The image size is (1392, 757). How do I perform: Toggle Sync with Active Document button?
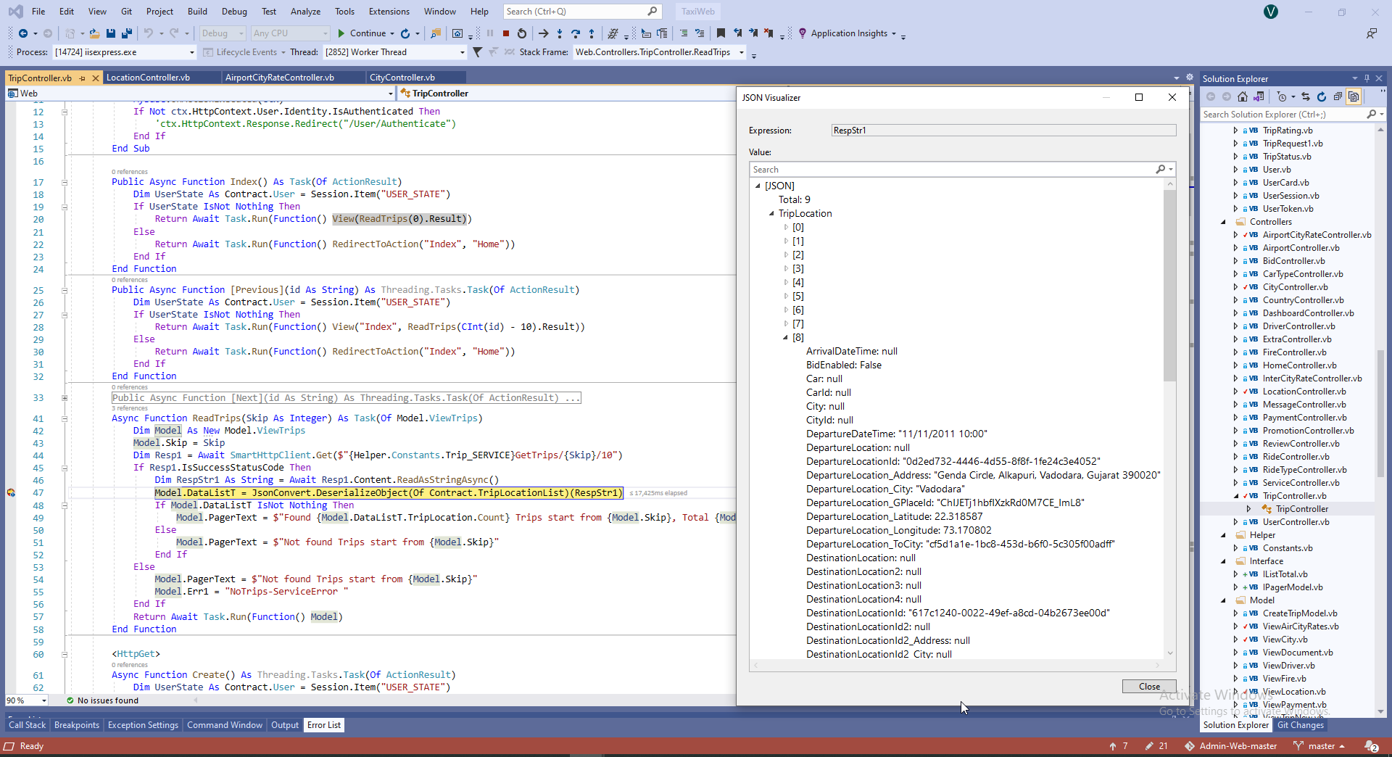[1305, 96]
